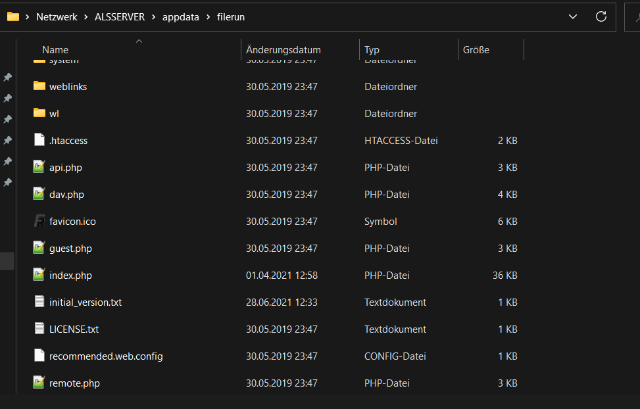
Task: Click the guest.php file name
Action: pos(70,248)
